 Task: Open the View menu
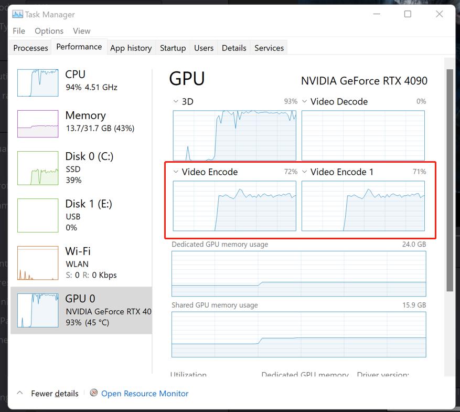[81, 31]
